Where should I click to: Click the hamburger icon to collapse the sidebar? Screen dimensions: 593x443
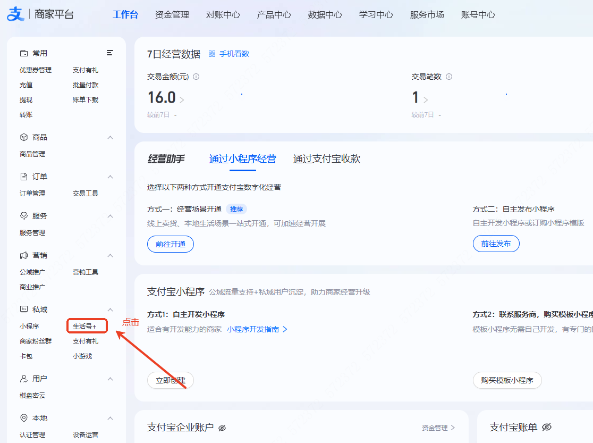tap(110, 53)
